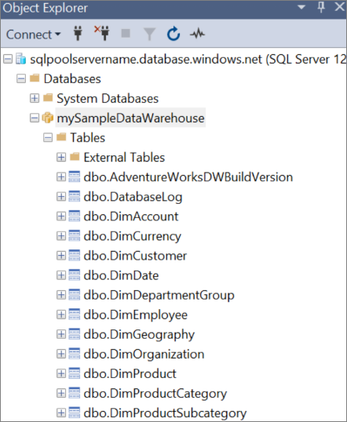Select the External Tables label

124,158
